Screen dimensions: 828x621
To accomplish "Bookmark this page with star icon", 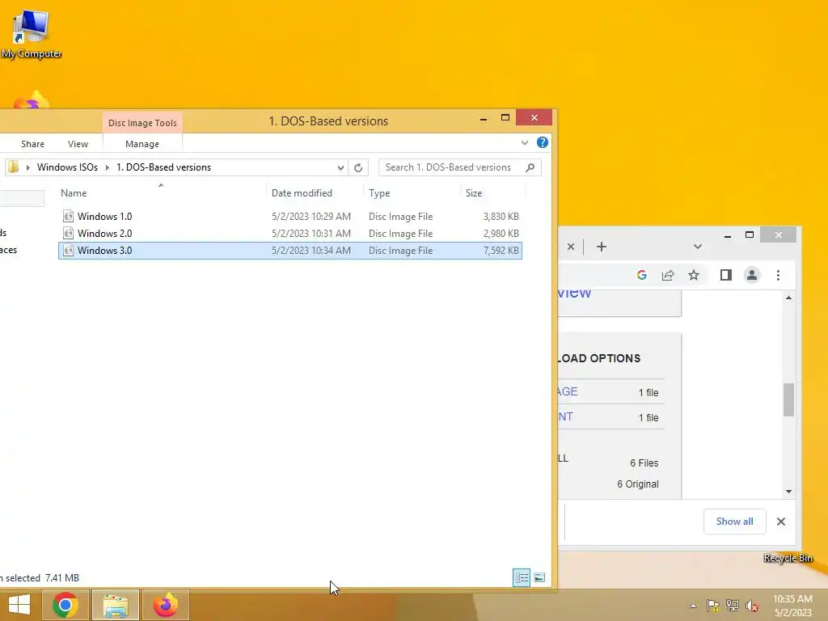I will click(693, 275).
